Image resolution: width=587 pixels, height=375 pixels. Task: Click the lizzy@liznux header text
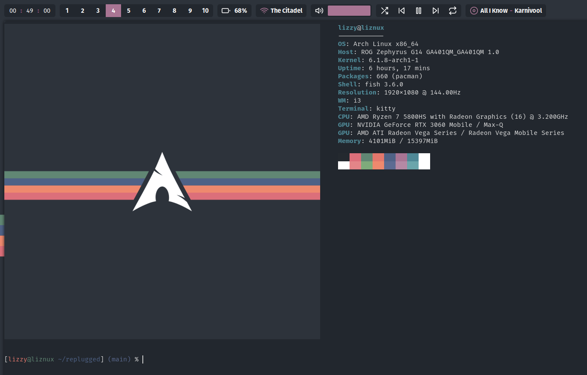(361, 28)
